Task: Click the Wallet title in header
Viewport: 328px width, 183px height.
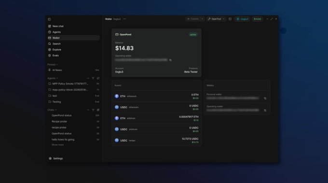Action: point(109,19)
